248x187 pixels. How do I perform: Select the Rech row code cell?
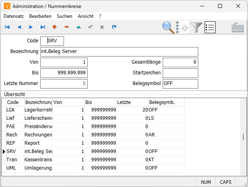point(15,135)
